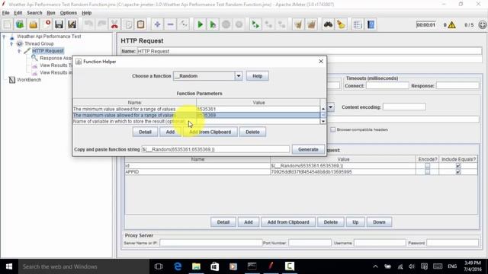Screen dimensions: 488x274
Task: Click the Shutdown test toolbar icon
Action: [x=239, y=24]
